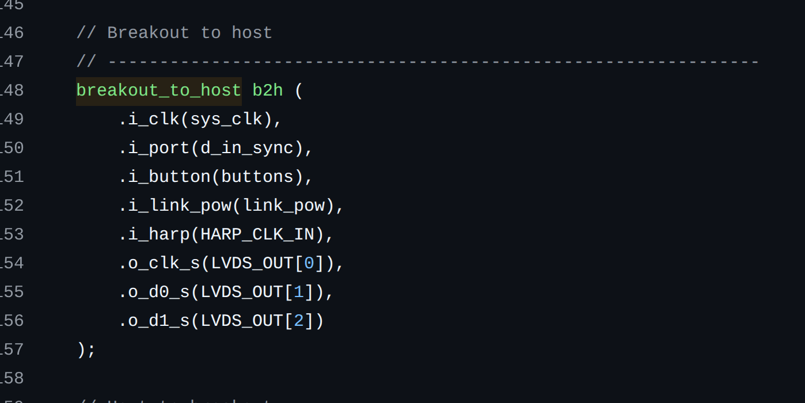Click the line number beside .i_clk(sys_clk)
The width and height of the screenshot is (805, 403).
click(12, 120)
